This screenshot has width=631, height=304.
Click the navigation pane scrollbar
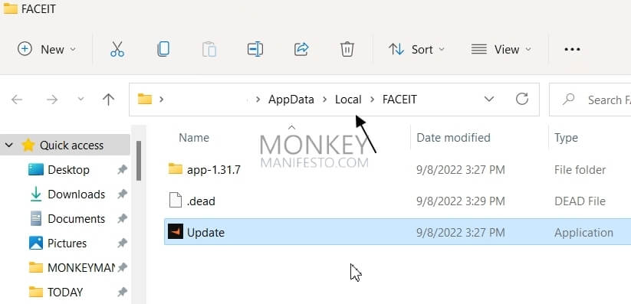(139, 161)
